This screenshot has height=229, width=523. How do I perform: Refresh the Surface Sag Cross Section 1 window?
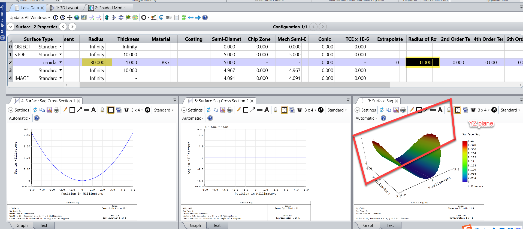click(35, 110)
